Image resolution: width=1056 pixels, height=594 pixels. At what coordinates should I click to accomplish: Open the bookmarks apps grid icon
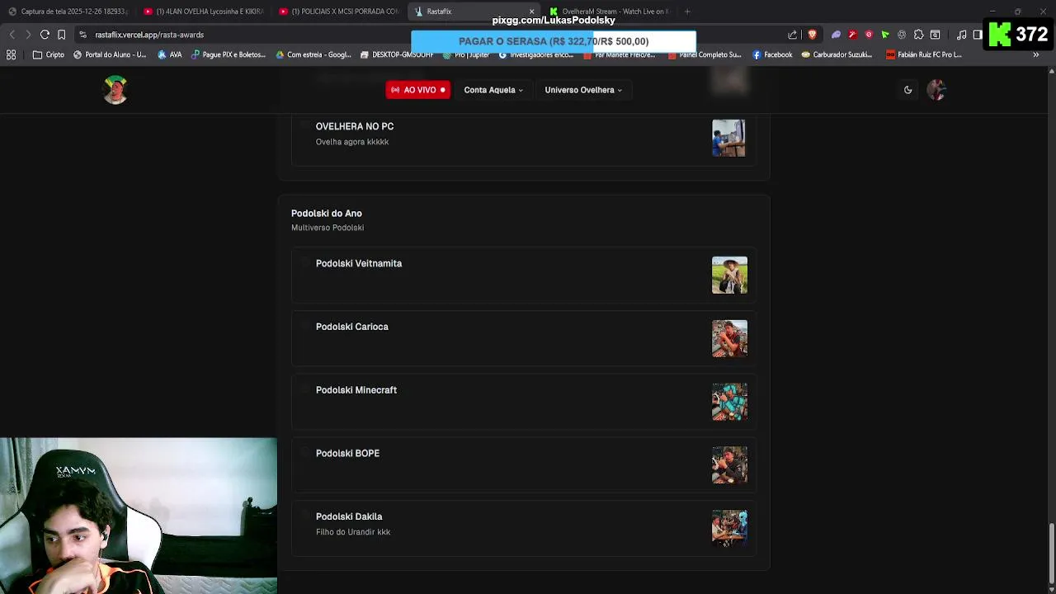pyautogui.click(x=12, y=54)
